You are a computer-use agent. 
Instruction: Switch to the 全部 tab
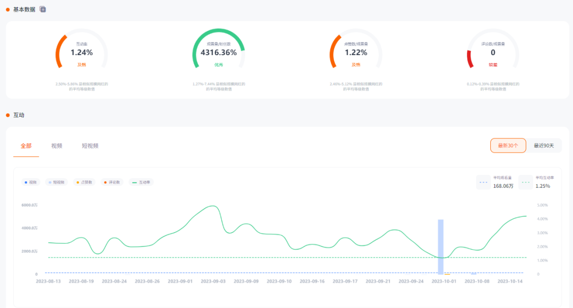pyautogui.click(x=26, y=146)
